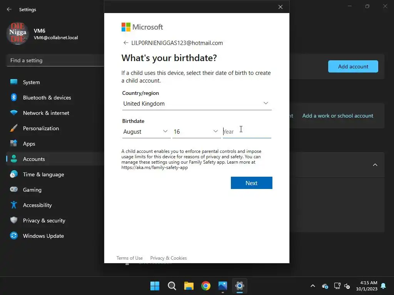The image size is (394, 295).
Task: Open File Explorer from the taskbar
Action: point(189,286)
